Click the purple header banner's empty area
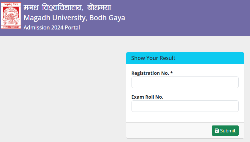 [188, 18]
